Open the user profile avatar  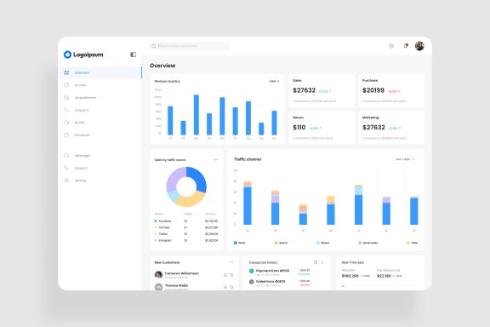(419, 46)
